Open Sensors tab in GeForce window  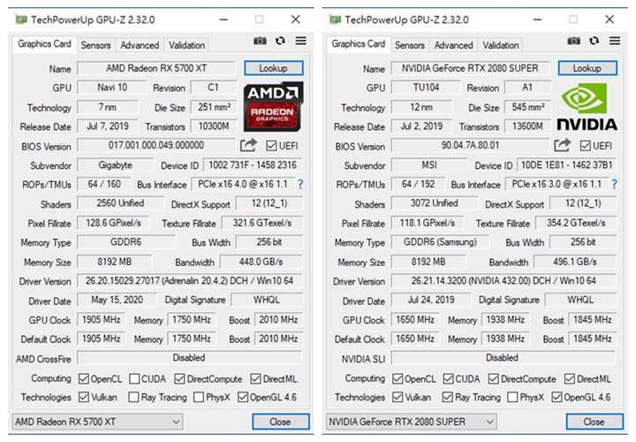410,45
